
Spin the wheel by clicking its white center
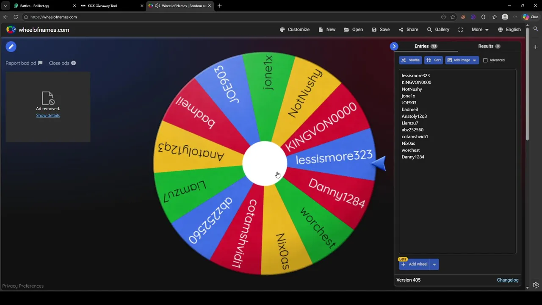click(265, 164)
